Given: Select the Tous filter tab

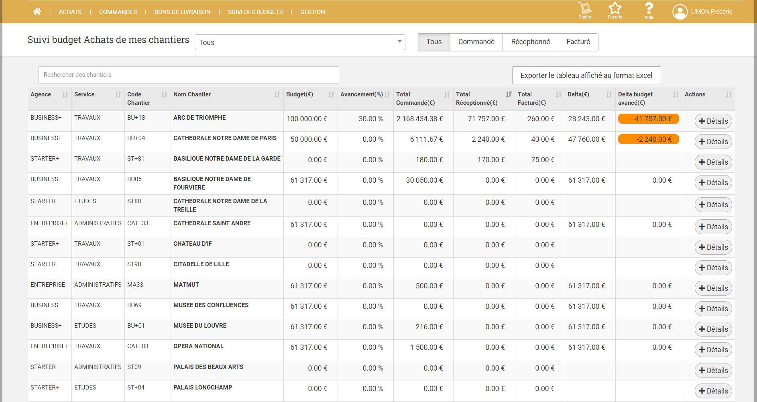Looking at the screenshot, I should tap(434, 42).
